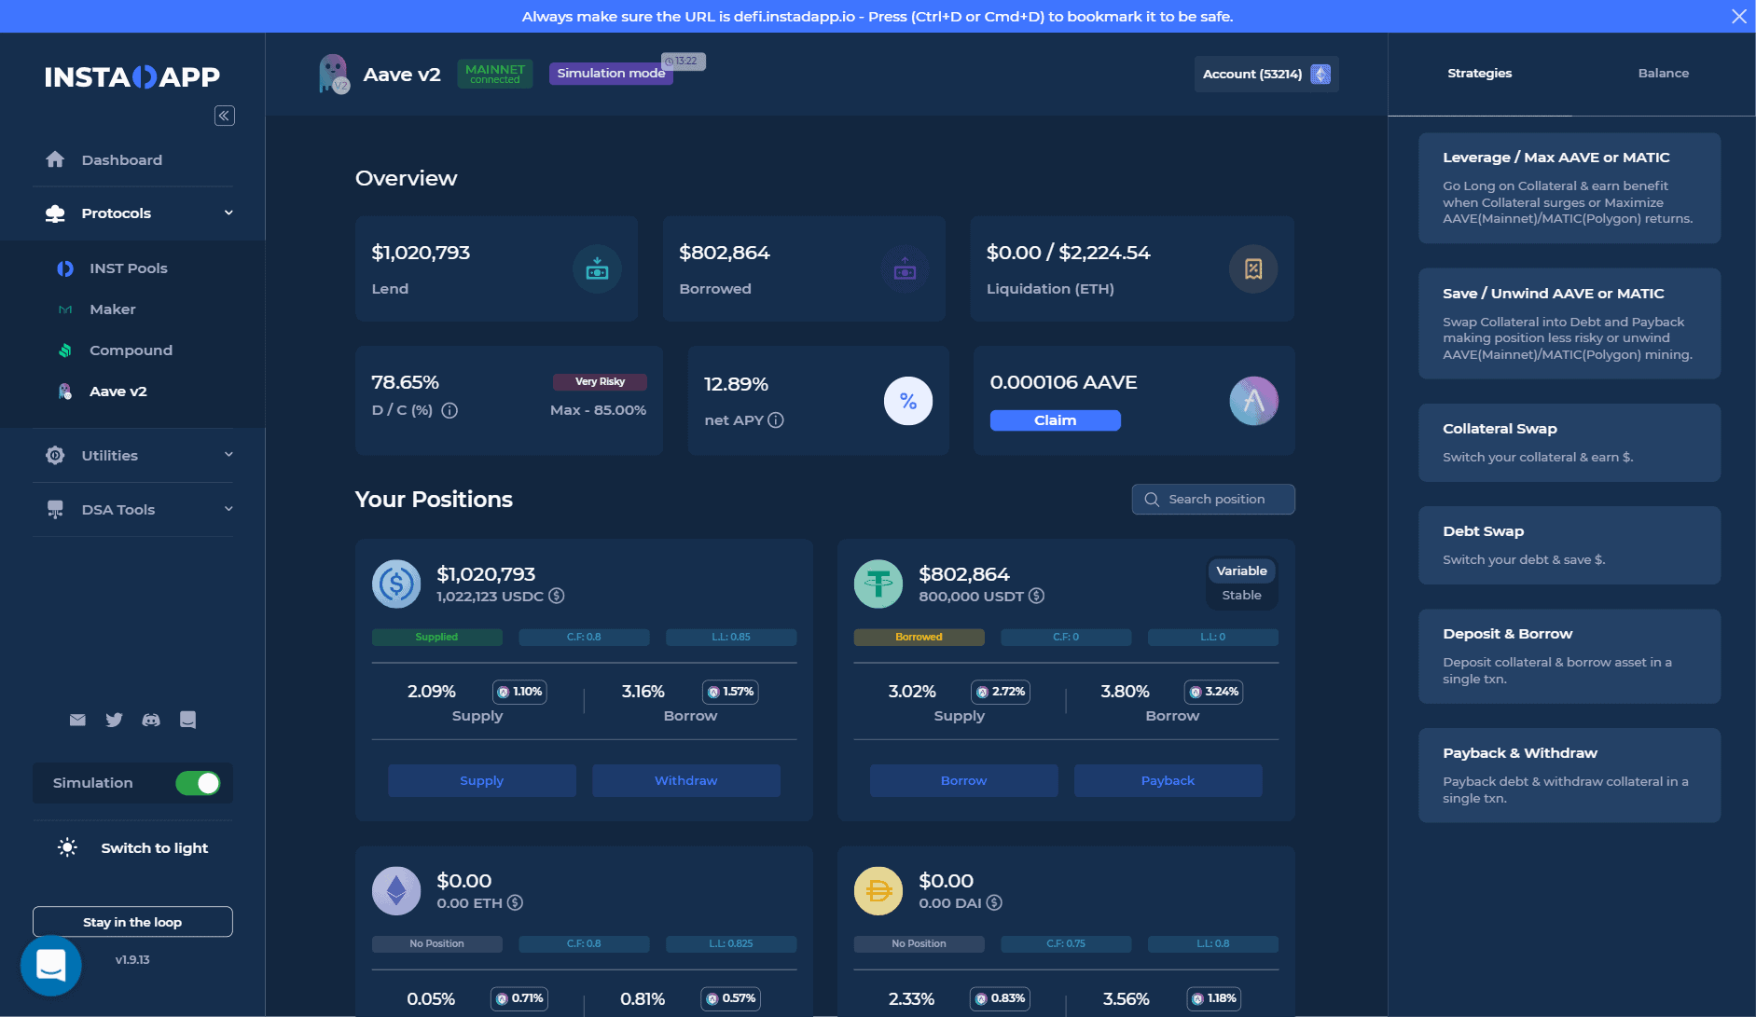This screenshot has height=1017, width=1756.
Task: Click the Ethereum icon in Account button
Action: [x=1320, y=74]
